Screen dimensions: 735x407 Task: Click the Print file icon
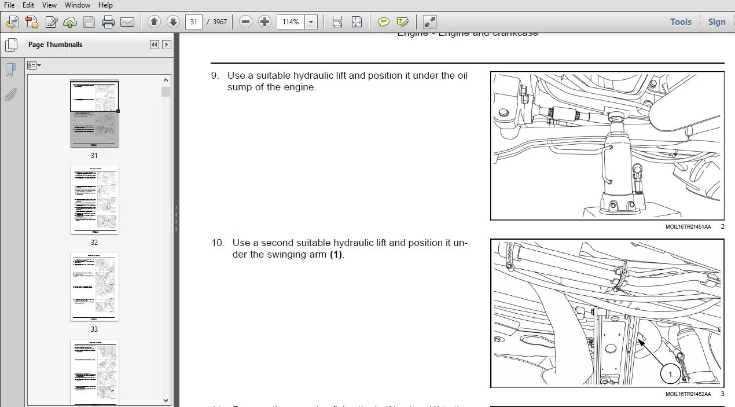108,22
